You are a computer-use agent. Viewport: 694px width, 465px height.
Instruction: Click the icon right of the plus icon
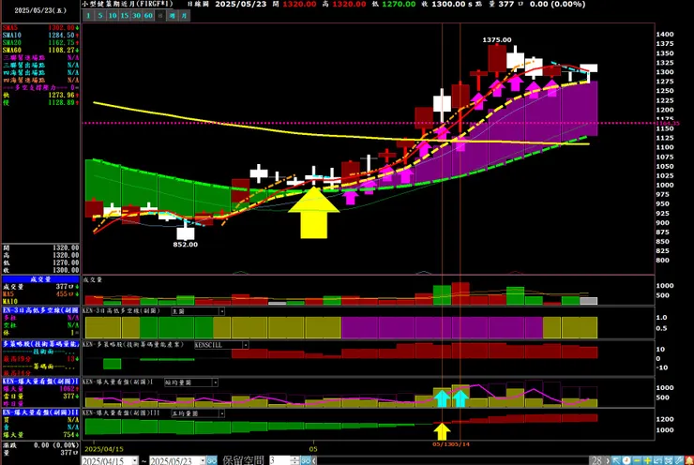pyautogui.click(x=657, y=461)
